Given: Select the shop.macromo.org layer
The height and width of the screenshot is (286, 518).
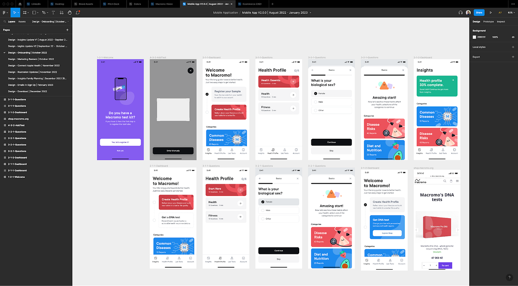Looking at the screenshot, I should [18, 119].
